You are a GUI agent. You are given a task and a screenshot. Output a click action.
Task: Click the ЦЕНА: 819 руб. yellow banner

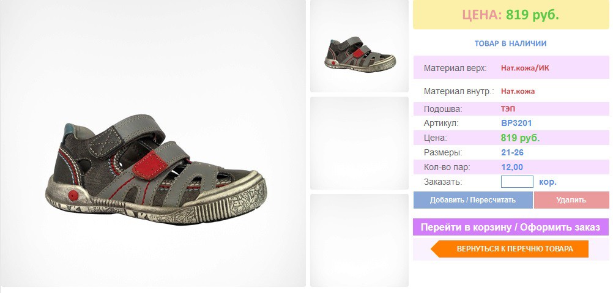point(511,15)
